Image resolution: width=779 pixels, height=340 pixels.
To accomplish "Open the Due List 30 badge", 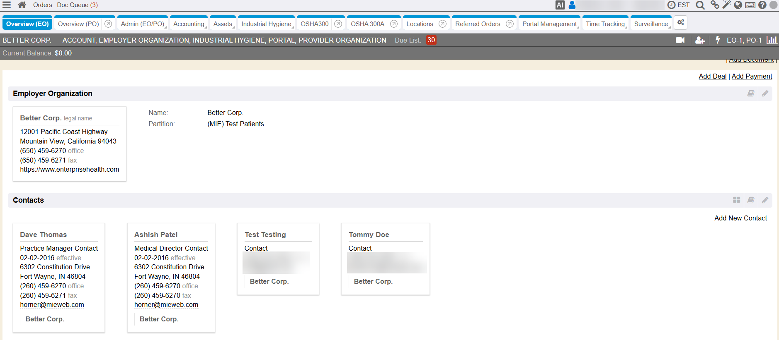I will click(431, 40).
